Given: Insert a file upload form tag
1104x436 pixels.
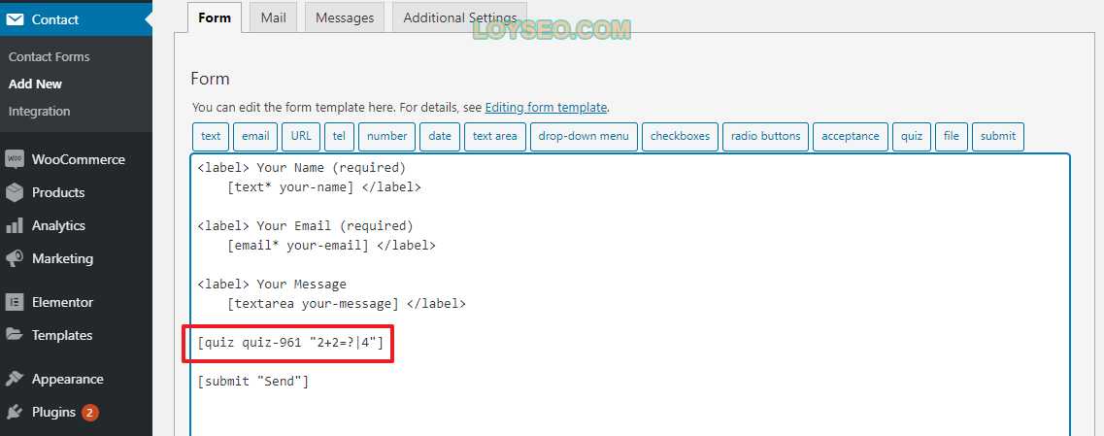Looking at the screenshot, I should (x=952, y=137).
